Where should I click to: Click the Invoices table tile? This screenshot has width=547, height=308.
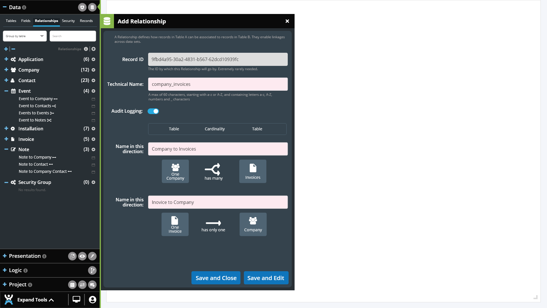pos(253,171)
